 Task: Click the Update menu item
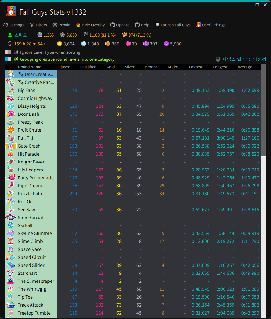(120, 25)
